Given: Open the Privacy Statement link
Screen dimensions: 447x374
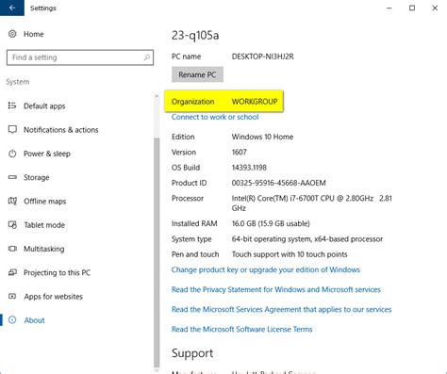Looking at the screenshot, I should [x=276, y=289].
